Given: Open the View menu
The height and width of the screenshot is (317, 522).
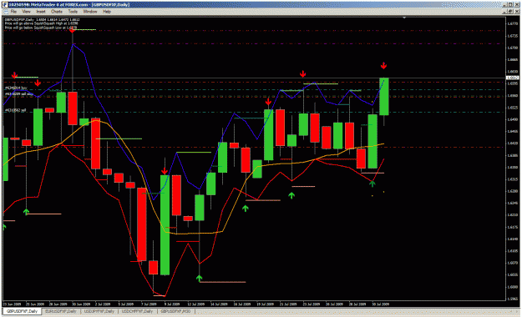Looking at the screenshot, I should coord(26,12).
